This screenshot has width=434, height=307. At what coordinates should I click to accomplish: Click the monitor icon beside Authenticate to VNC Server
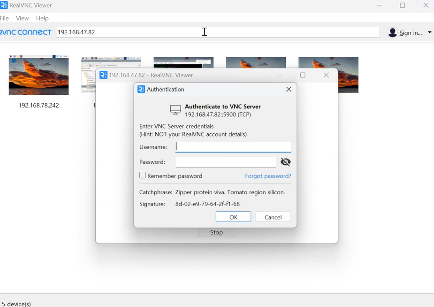[x=175, y=110]
